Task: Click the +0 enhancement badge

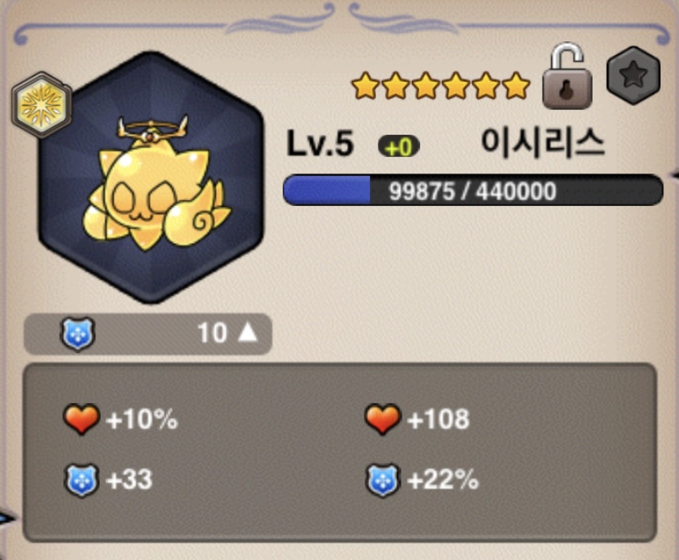Action: 398,147
